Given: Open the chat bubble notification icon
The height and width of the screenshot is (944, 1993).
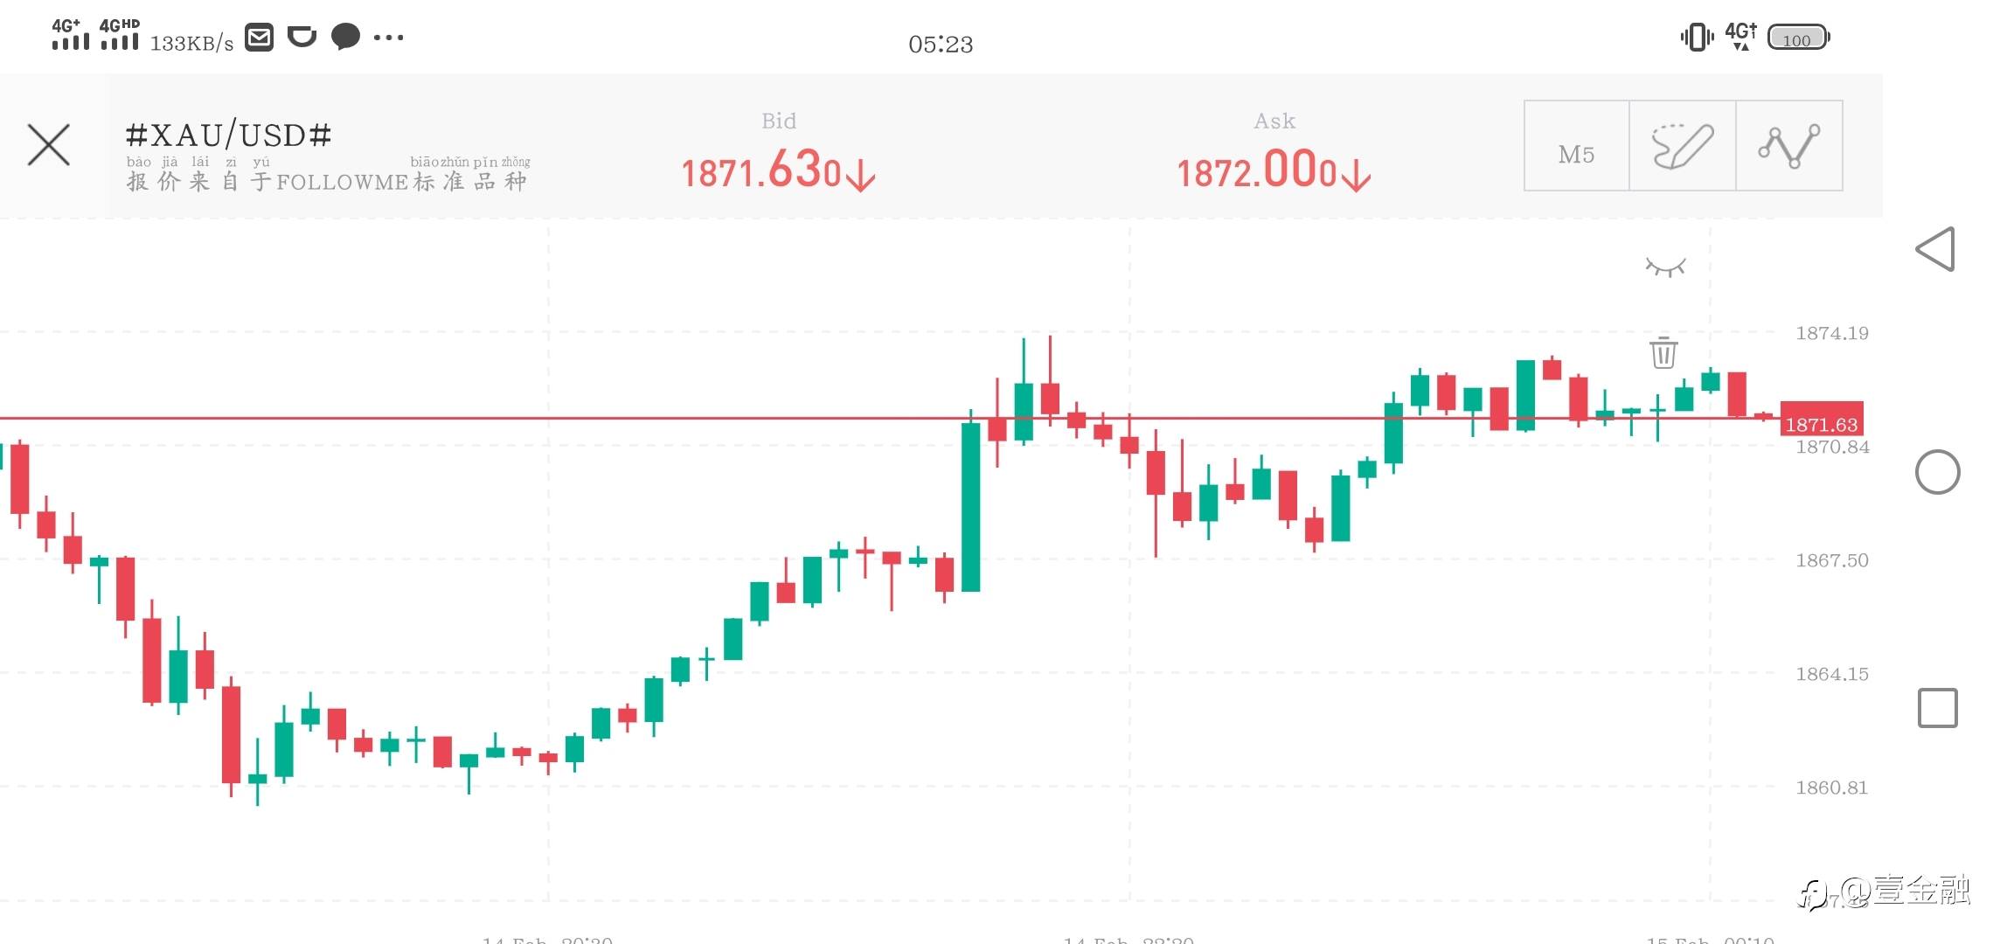Looking at the screenshot, I should (x=346, y=37).
